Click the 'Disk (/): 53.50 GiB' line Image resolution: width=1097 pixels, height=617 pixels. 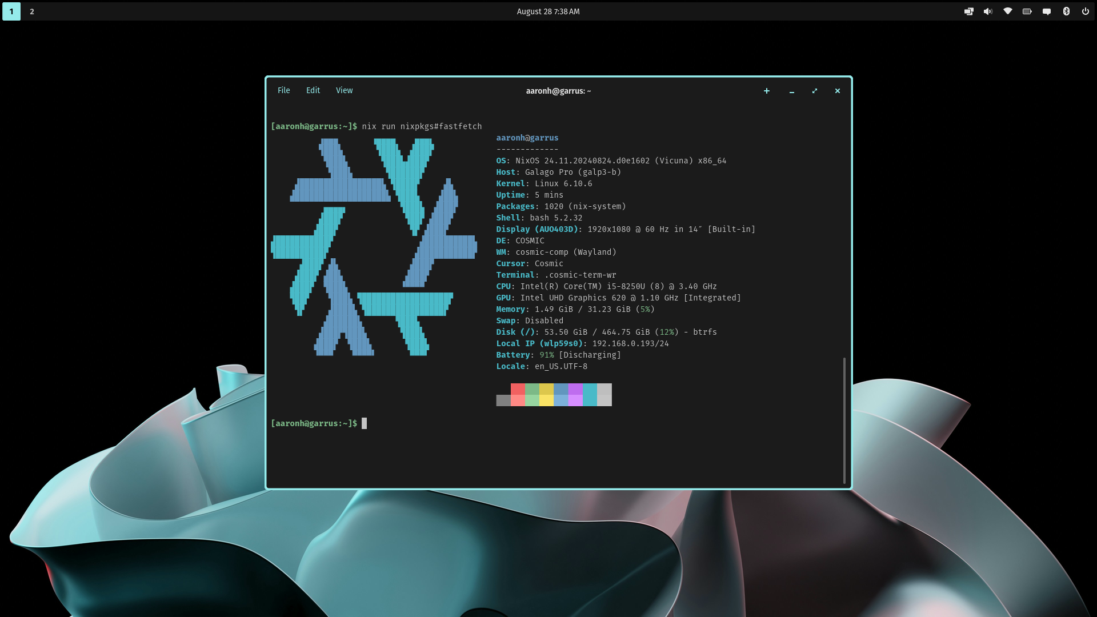pos(606,332)
